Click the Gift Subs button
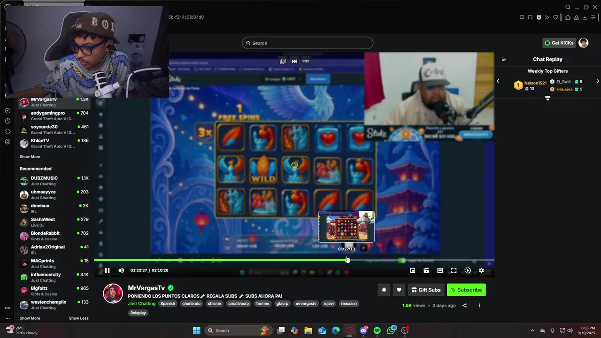Image resolution: width=601 pixels, height=338 pixels. click(426, 290)
